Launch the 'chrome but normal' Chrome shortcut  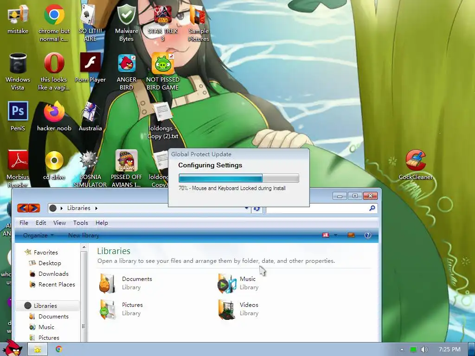pos(54,23)
